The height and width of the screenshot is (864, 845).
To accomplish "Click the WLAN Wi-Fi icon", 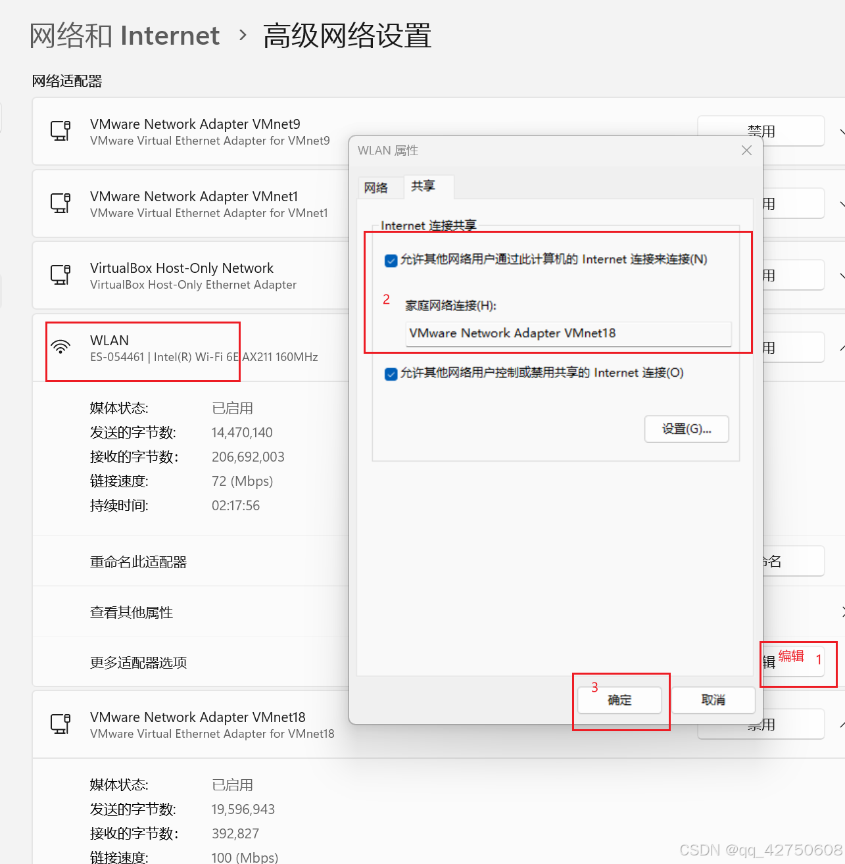I will click(60, 347).
